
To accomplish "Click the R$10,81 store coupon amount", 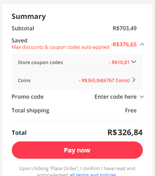I will click(x=119, y=62).
